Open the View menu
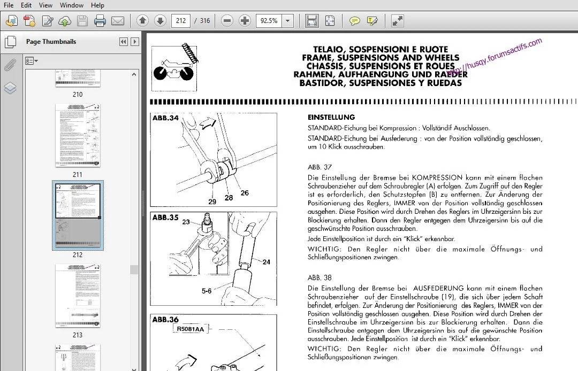Image resolution: width=578 pixels, height=371 pixels. tap(45, 5)
